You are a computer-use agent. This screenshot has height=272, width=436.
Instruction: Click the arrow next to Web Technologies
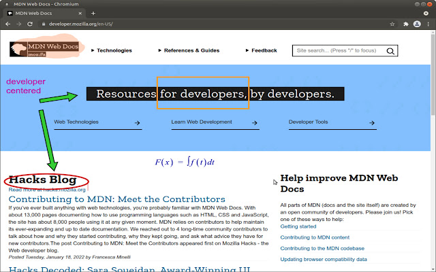(137, 122)
